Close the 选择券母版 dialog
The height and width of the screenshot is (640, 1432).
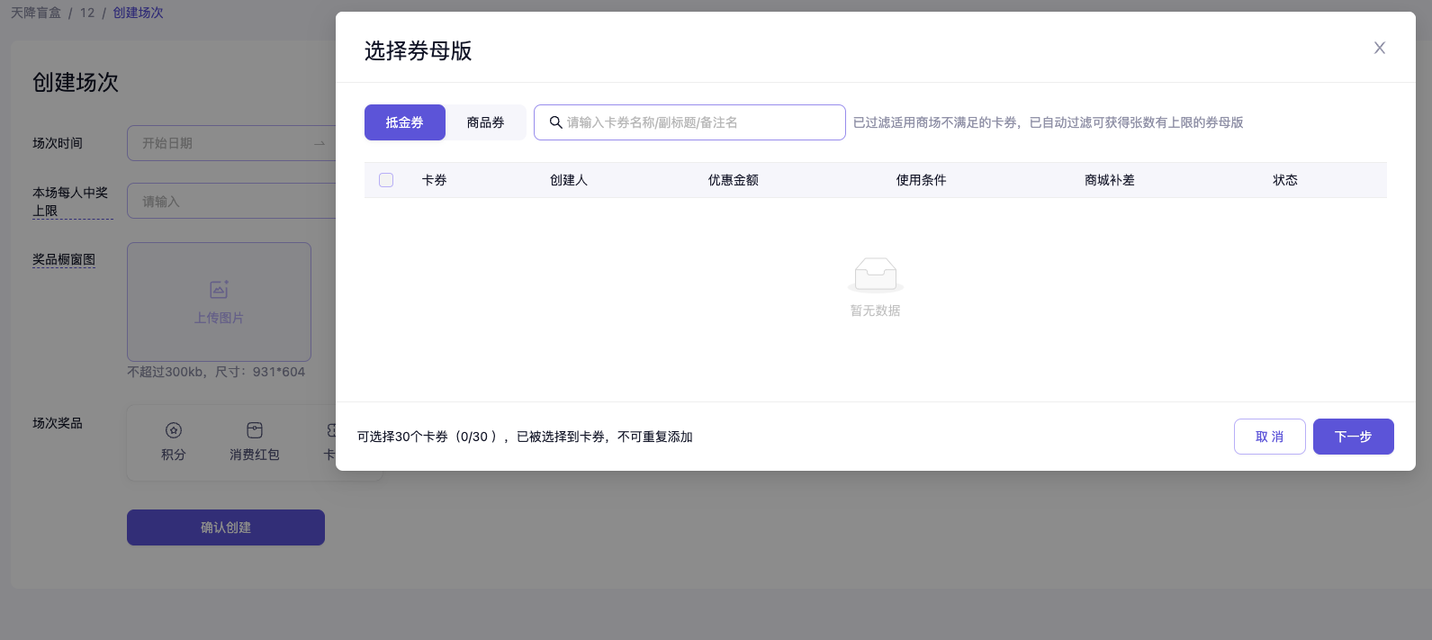[1379, 48]
